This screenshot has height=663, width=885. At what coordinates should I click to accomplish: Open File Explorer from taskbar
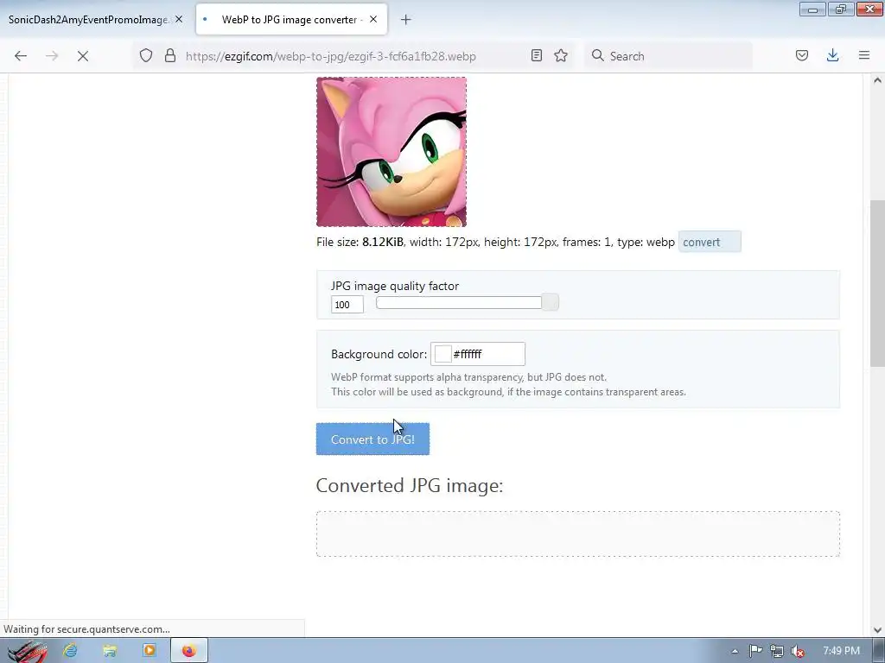110,651
